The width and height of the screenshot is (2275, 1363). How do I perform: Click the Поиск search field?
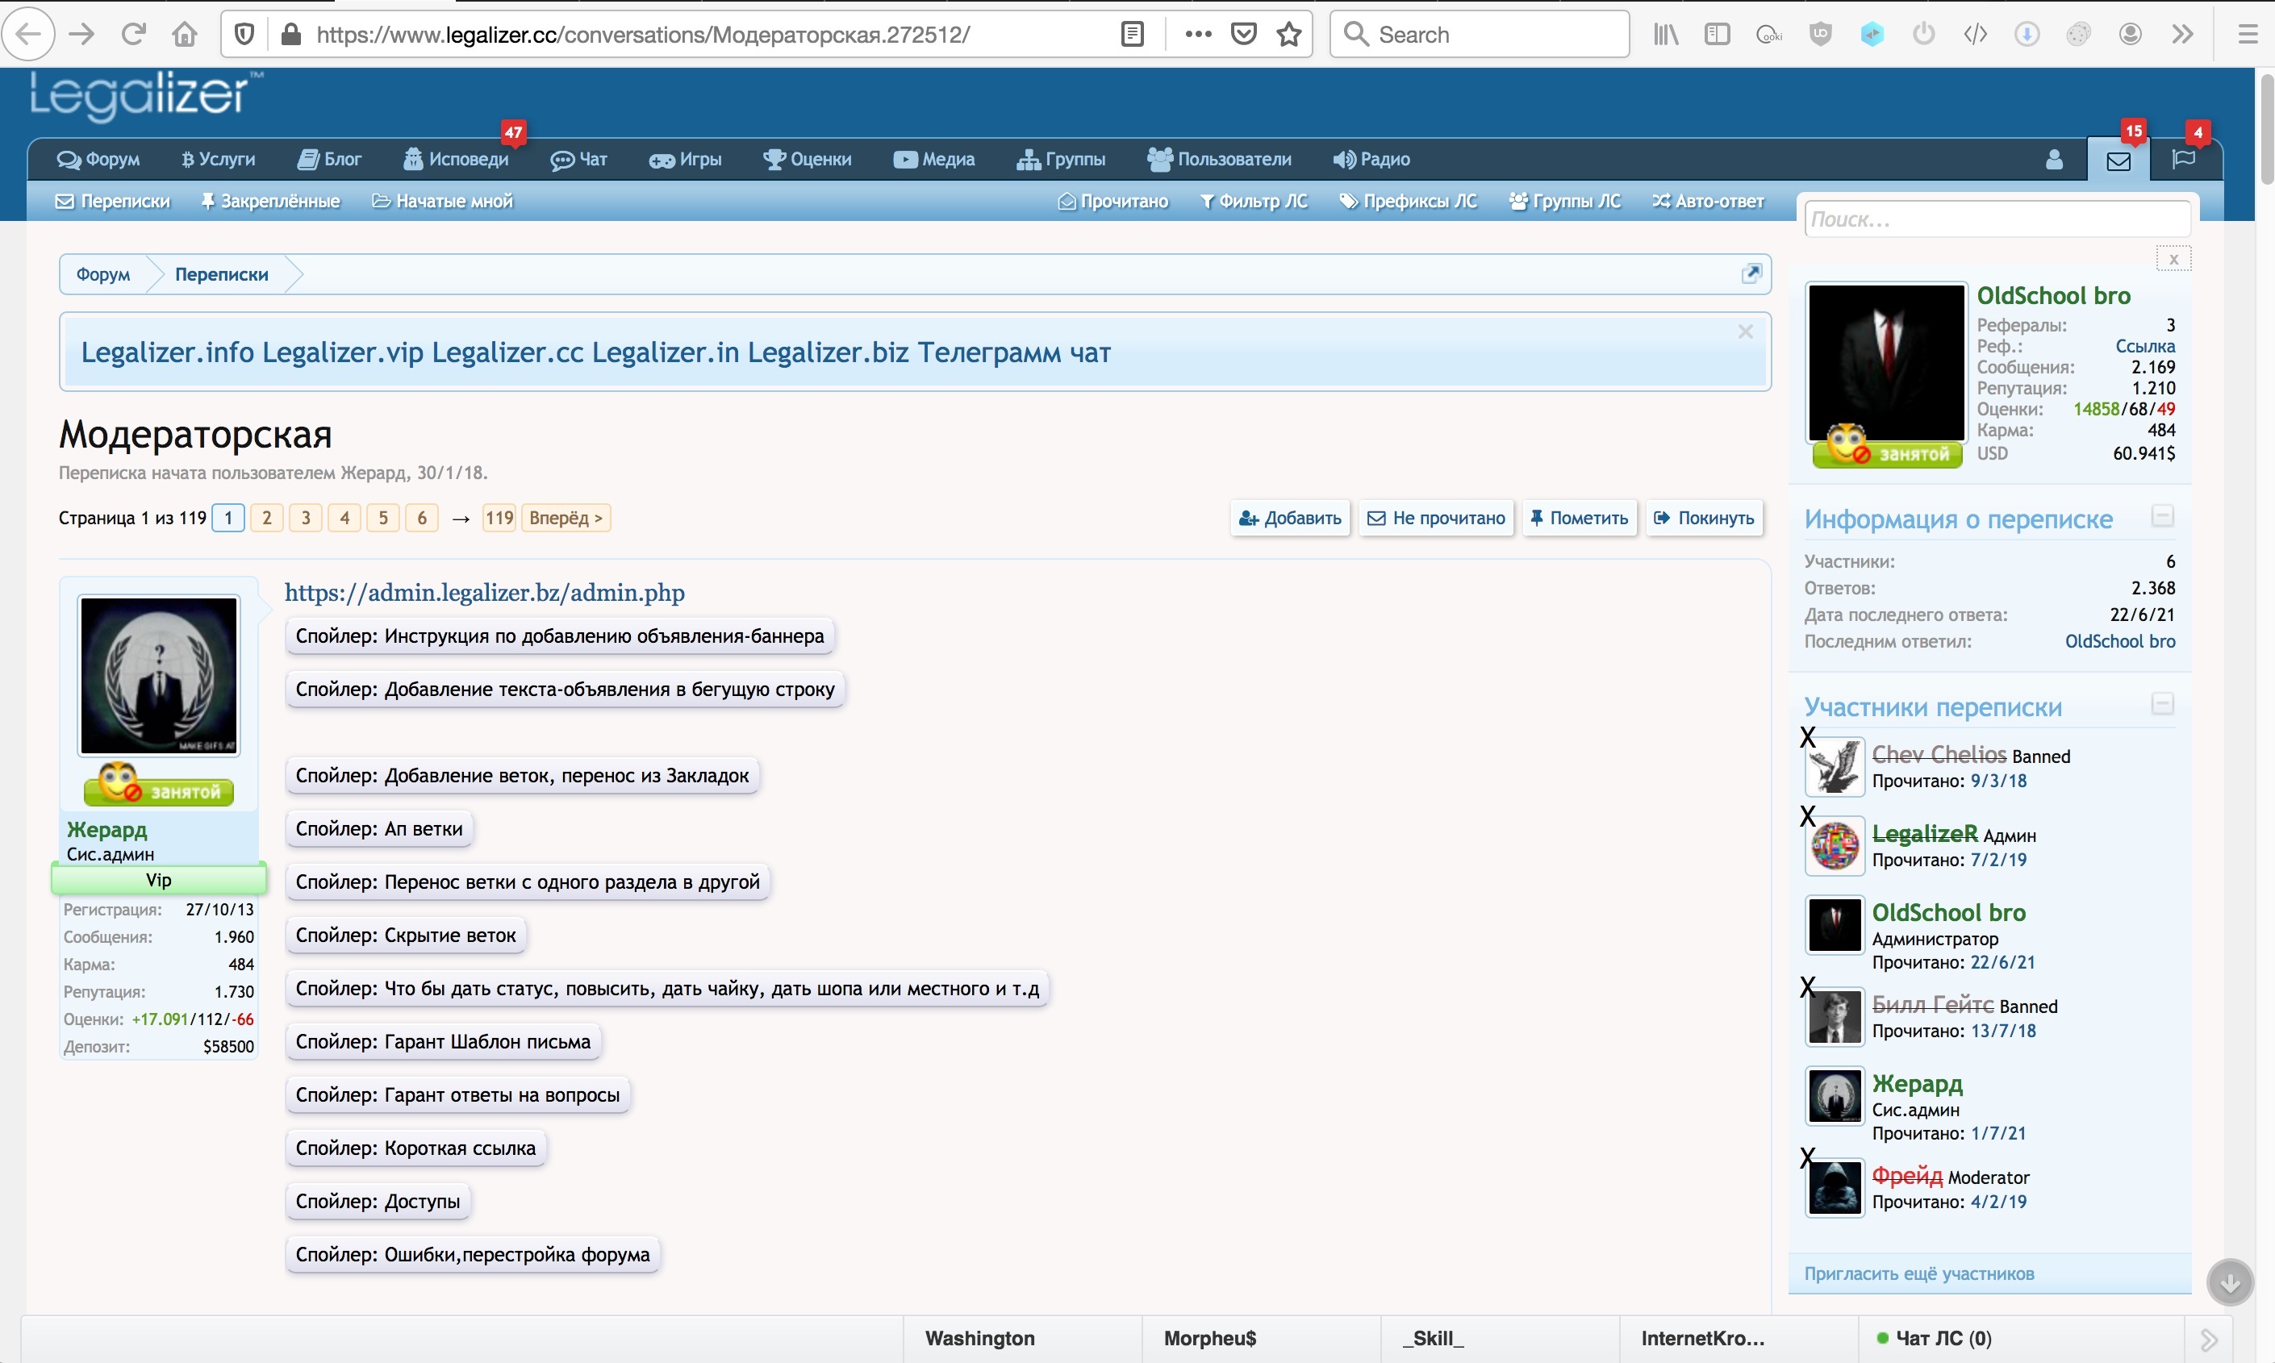point(1997,219)
